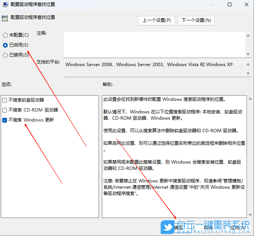The image size is (254, 236).
Task: Click the 帮助: label
Action: pyautogui.click(x=107, y=84)
